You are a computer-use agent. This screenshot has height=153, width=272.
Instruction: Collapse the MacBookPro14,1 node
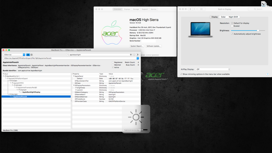tap(5, 76)
